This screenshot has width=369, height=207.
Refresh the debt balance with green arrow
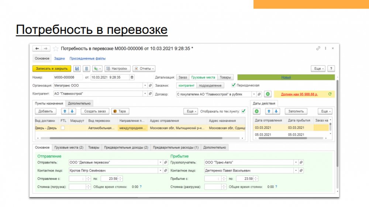[x=330, y=94]
